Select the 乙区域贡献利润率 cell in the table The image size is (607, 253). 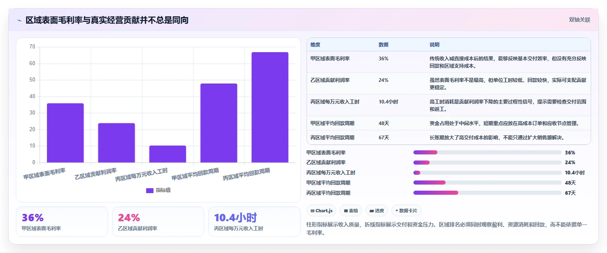coord(330,80)
